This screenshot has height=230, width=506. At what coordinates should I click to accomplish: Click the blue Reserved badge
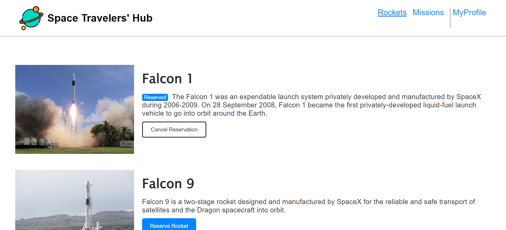155,97
